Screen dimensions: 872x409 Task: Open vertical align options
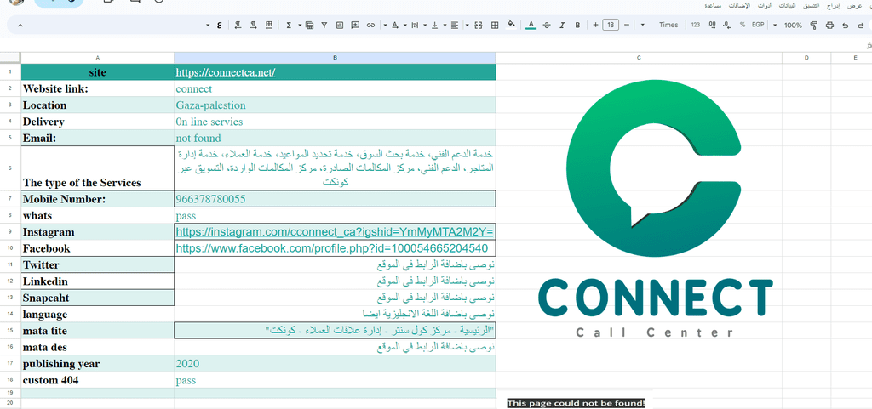[x=435, y=25]
